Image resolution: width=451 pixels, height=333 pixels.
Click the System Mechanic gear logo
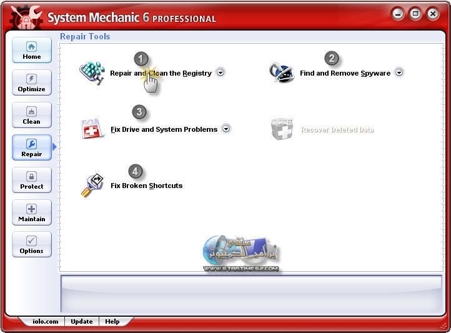pos(26,17)
